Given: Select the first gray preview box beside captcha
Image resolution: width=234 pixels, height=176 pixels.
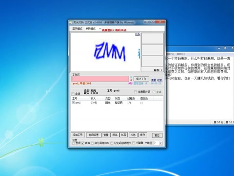Looking at the screenshot, I should [152, 38].
